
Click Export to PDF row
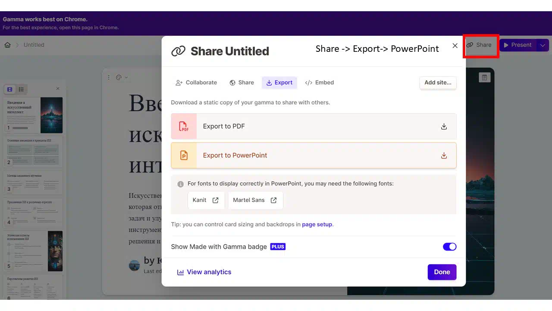pos(314,126)
